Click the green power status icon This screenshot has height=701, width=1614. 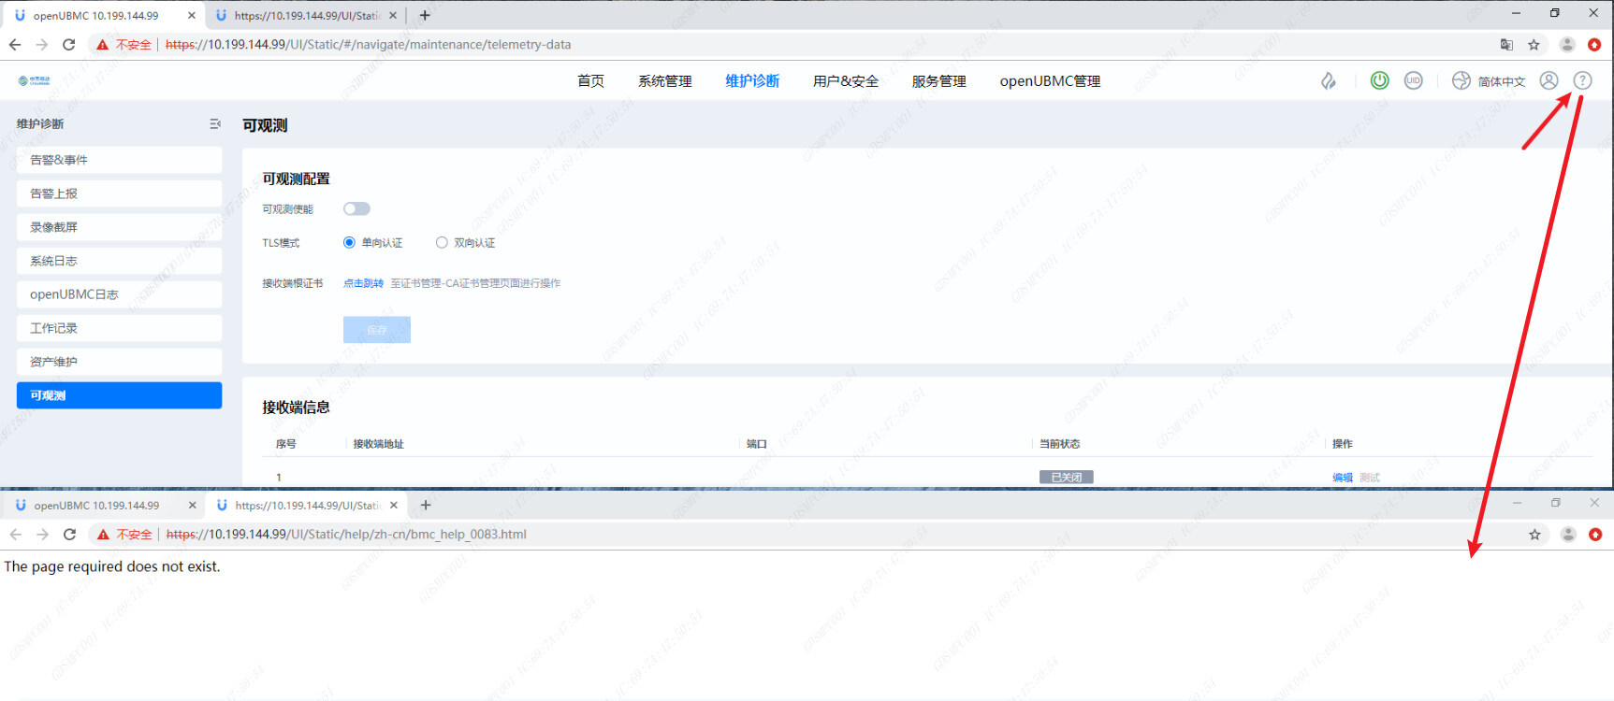tap(1379, 81)
